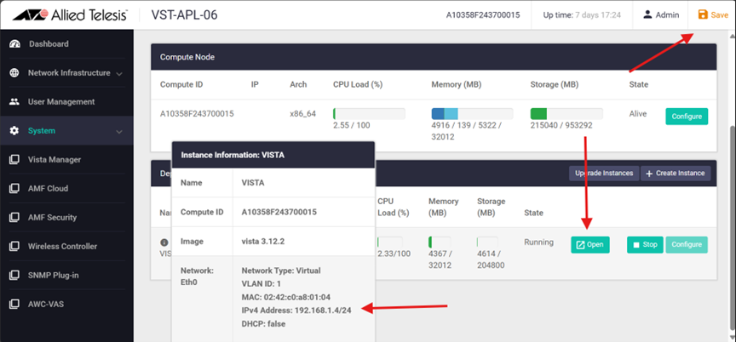Viewport: 736px width, 342px height.
Task: Click the Running state text
Action: [539, 242]
